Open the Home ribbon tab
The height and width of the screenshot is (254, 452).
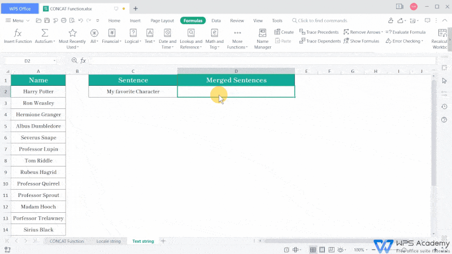point(114,21)
